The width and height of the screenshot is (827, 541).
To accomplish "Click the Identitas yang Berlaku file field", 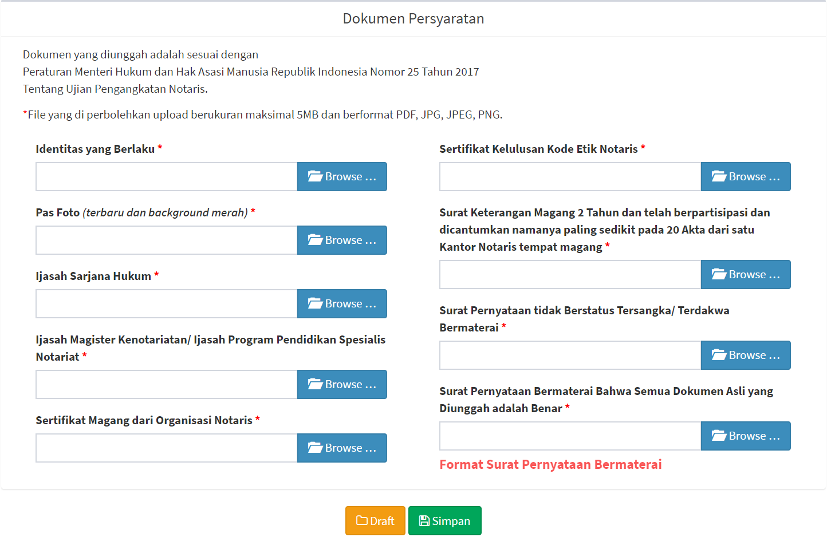I will coord(167,176).
